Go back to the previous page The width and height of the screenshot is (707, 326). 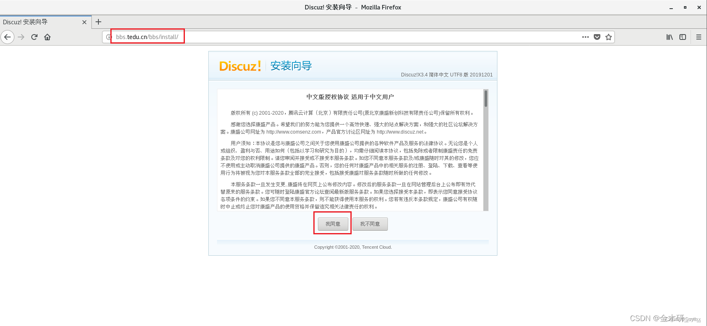click(x=7, y=37)
